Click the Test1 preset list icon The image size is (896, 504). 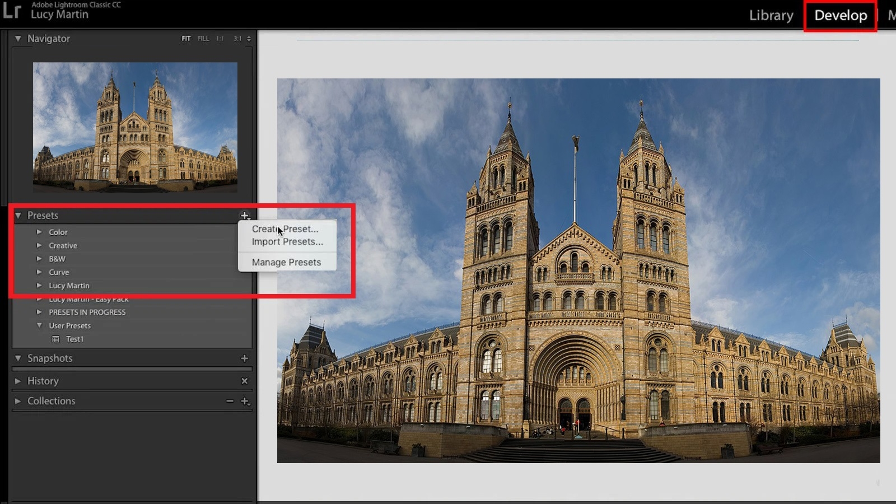point(56,339)
